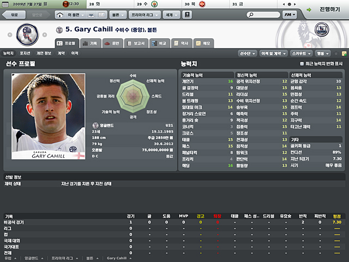Open the calendar icon at top-left
This screenshot has height=262, width=349.
tap(5, 4)
